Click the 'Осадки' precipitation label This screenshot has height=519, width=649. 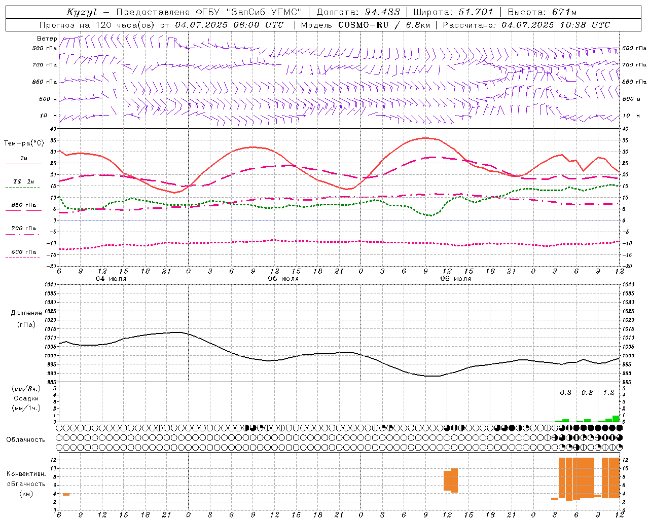coord(26,398)
